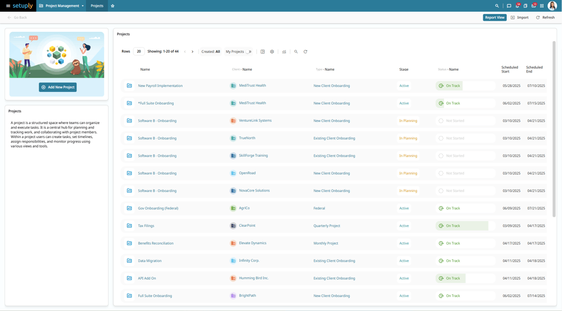
Task: Click the table search magnifier icon
Action: tap(296, 52)
